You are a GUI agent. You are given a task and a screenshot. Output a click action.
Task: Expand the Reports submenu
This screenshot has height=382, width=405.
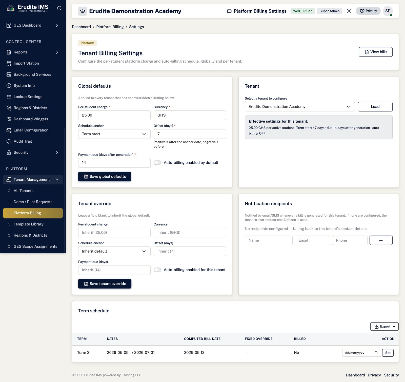[x=33, y=52]
